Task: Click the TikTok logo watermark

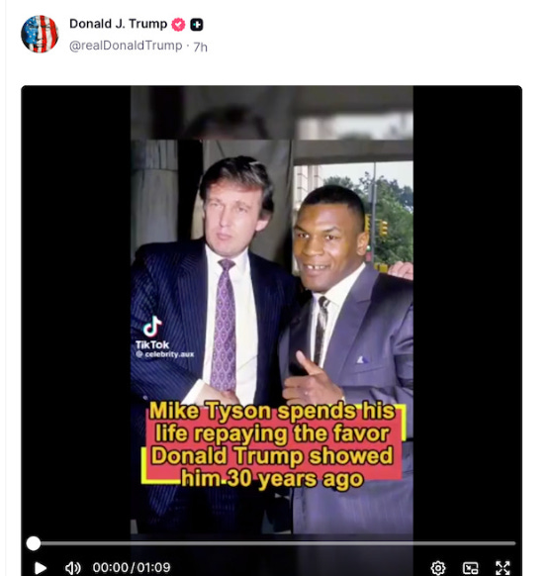Action: (x=152, y=333)
